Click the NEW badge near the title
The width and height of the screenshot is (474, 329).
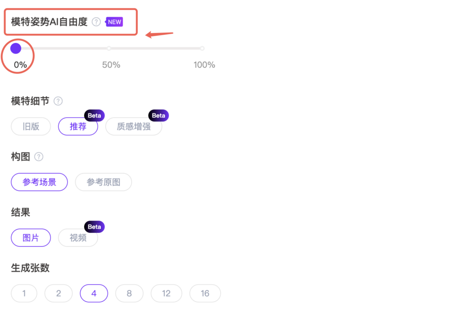[114, 22]
